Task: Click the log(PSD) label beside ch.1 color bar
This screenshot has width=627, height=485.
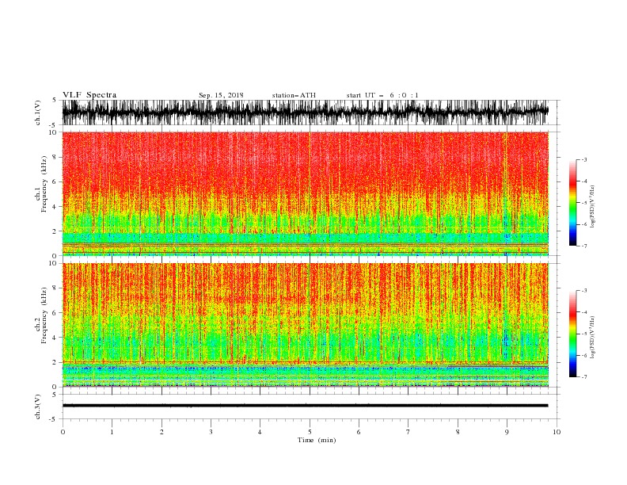Action: [593, 207]
